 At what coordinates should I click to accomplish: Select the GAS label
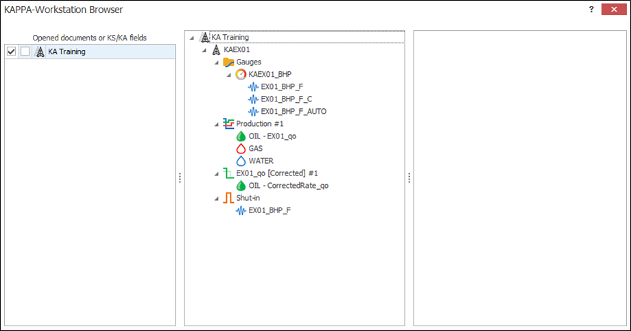pos(256,149)
